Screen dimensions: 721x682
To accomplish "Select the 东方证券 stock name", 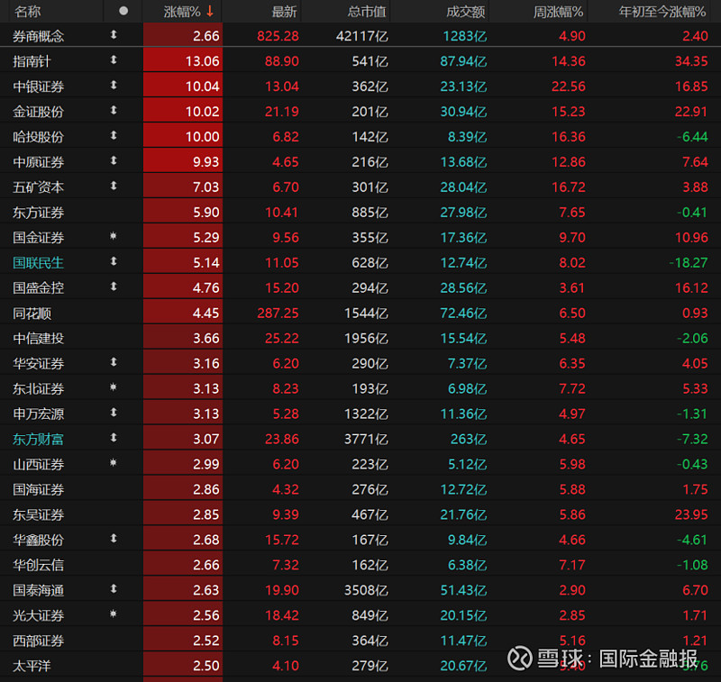I will pyautogui.click(x=38, y=213).
